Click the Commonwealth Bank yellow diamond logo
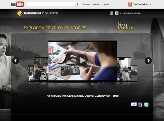The width and height of the screenshot is (164, 121). [x=20, y=13]
